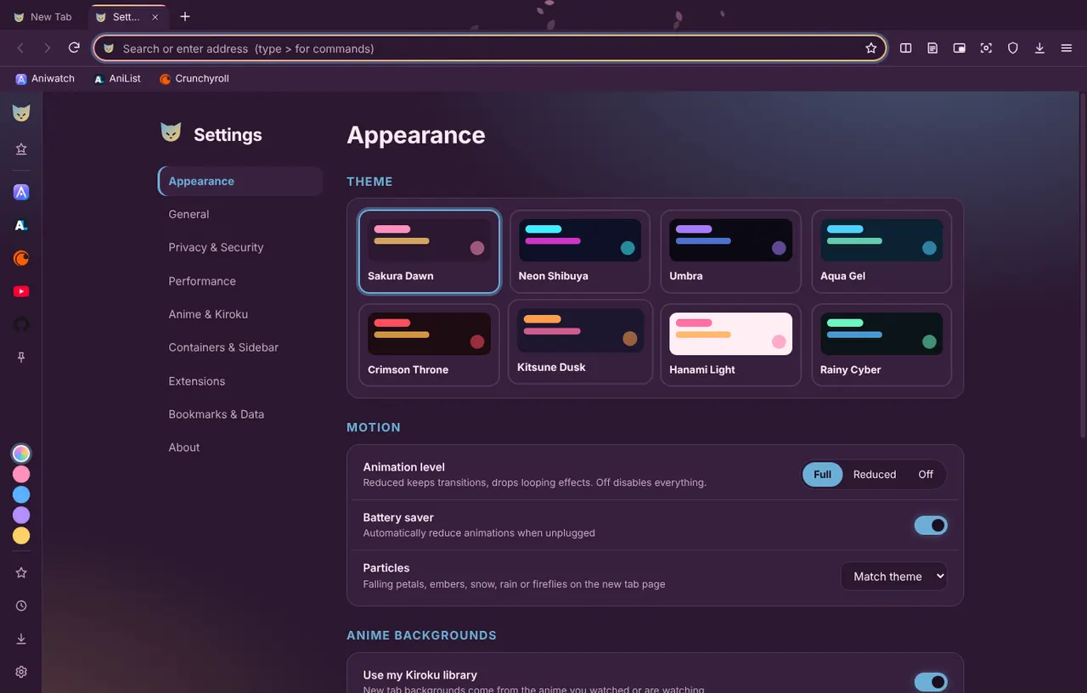Image resolution: width=1087 pixels, height=693 pixels.
Task: Open GitHub sidebar icon
Action: pyautogui.click(x=21, y=324)
